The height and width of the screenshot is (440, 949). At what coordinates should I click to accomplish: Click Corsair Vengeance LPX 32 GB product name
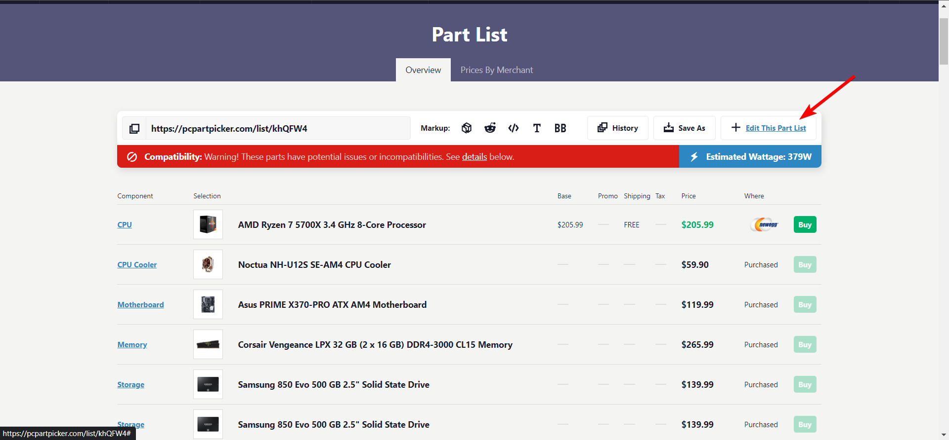tap(375, 345)
